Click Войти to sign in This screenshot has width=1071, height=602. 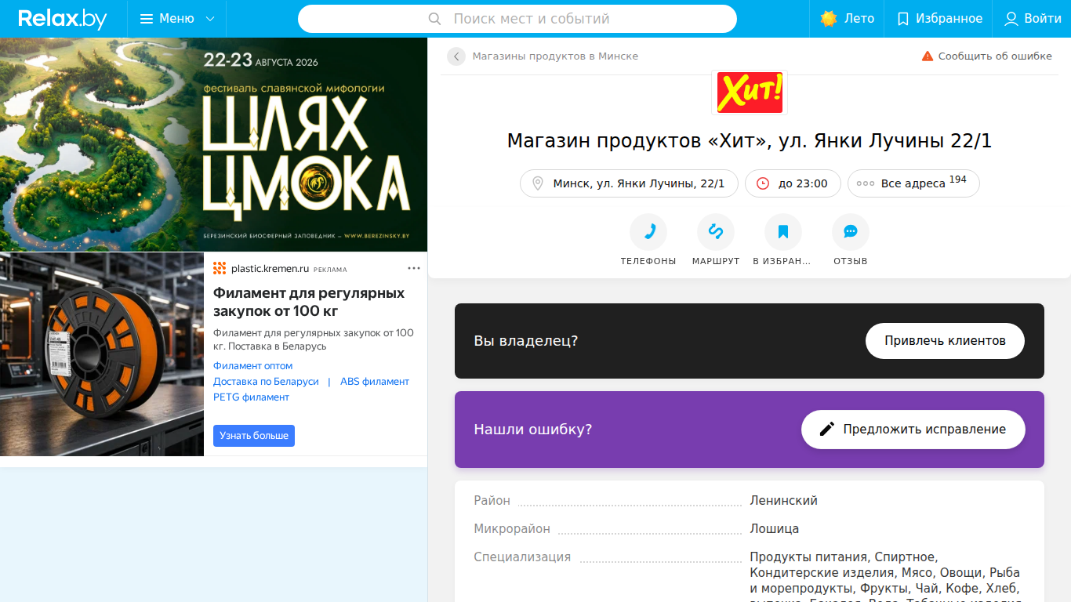[x=1033, y=19]
